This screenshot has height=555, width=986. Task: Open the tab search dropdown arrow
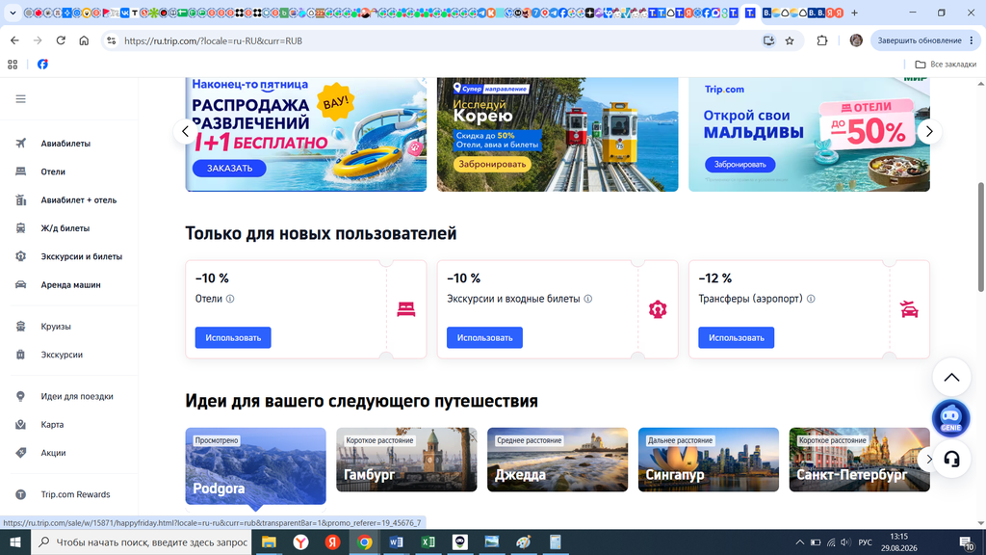tap(13, 13)
